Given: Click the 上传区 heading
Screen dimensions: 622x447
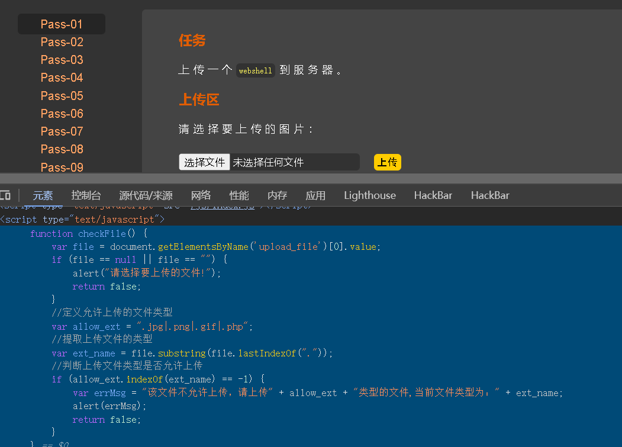Looking at the screenshot, I should click(199, 99).
